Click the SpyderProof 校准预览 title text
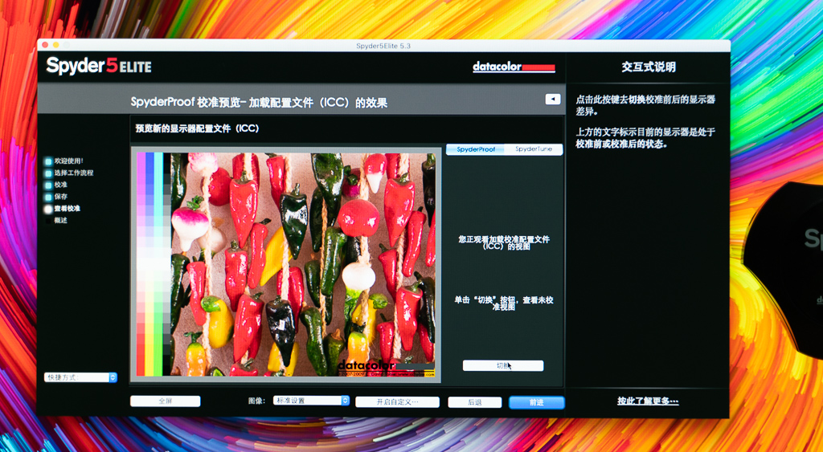 [x=259, y=103]
